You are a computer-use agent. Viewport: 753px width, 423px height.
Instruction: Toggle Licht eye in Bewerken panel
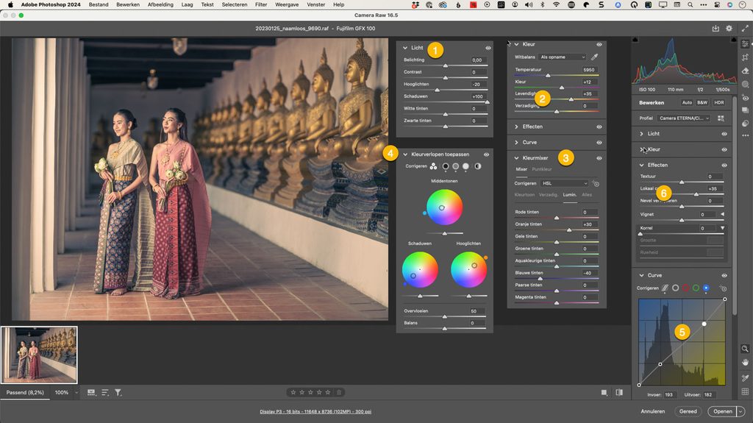click(x=724, y=134)
